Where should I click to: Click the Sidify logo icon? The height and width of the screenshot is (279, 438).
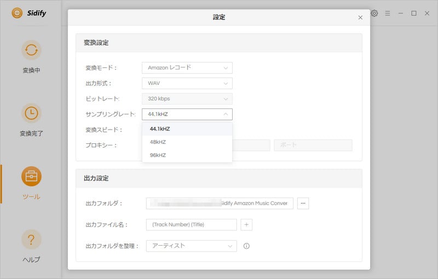pyautogui.click(x=17, y=13)
